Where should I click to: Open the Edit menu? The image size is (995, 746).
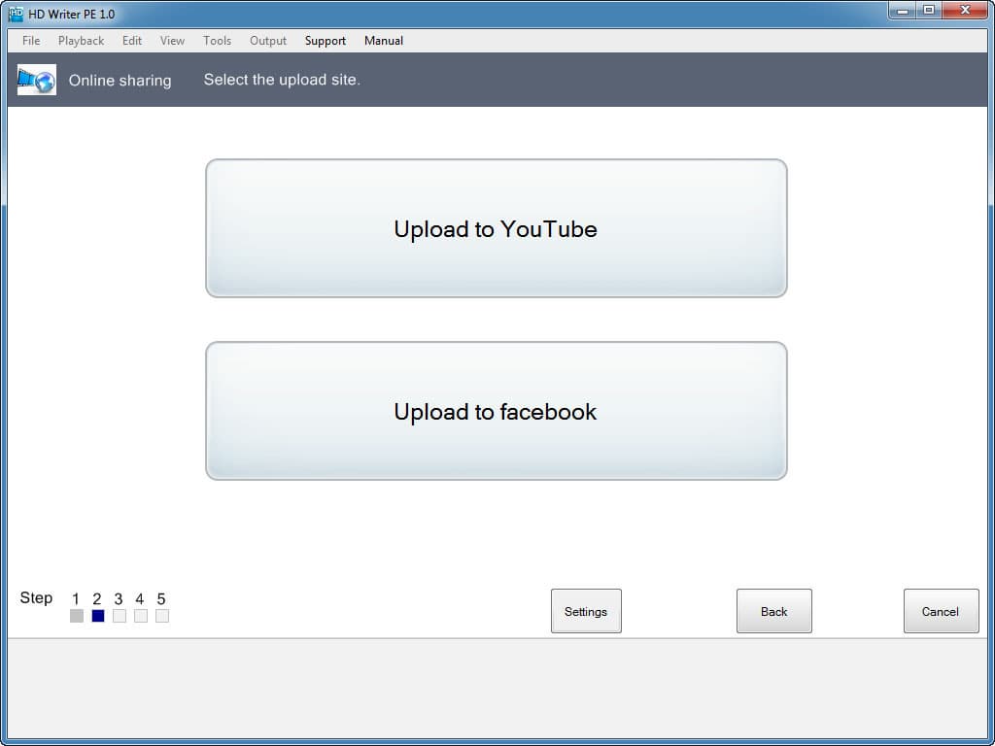[x=132, y=41]
